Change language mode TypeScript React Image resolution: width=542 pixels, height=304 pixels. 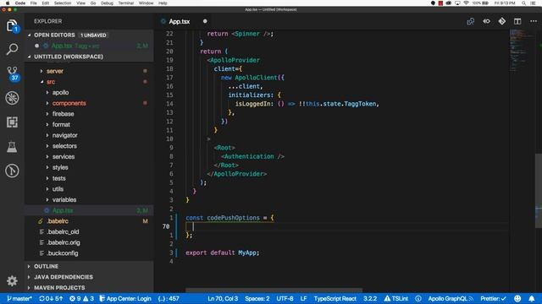[335, 298]
